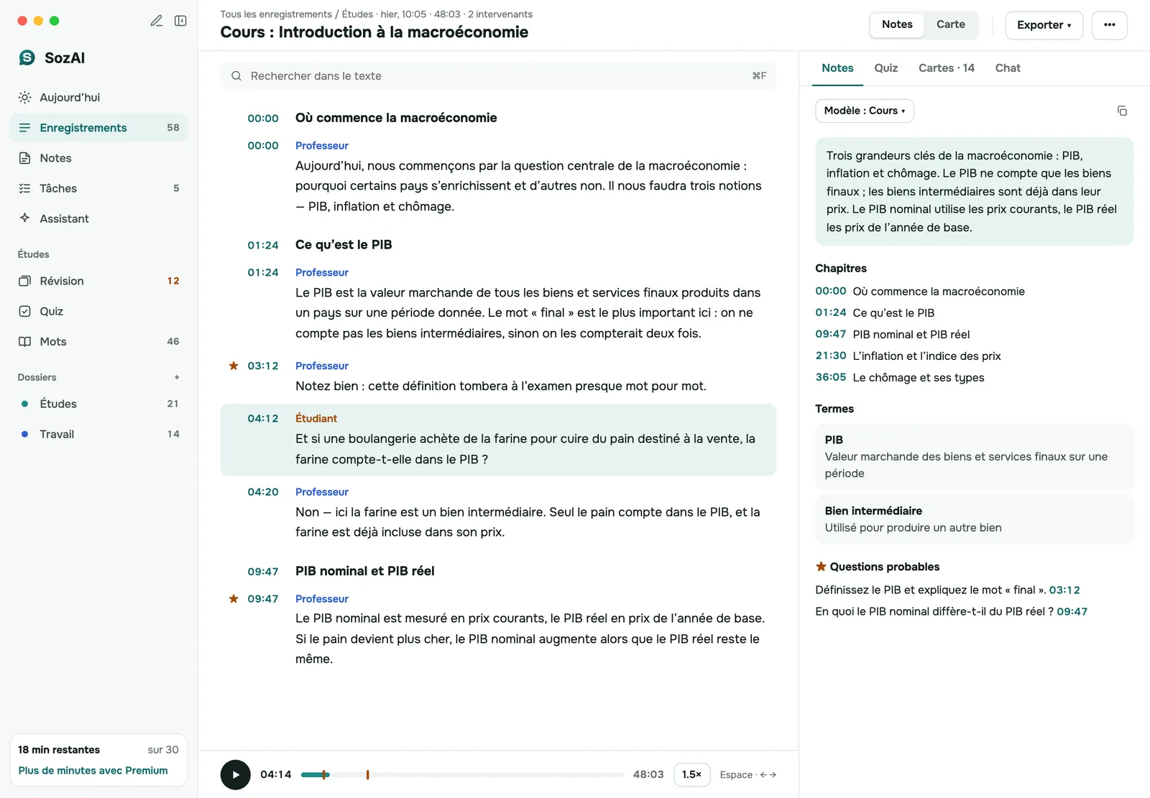Click the summary text box in Notes
This screenshot has height=798, width=1150.
[974, 192]
